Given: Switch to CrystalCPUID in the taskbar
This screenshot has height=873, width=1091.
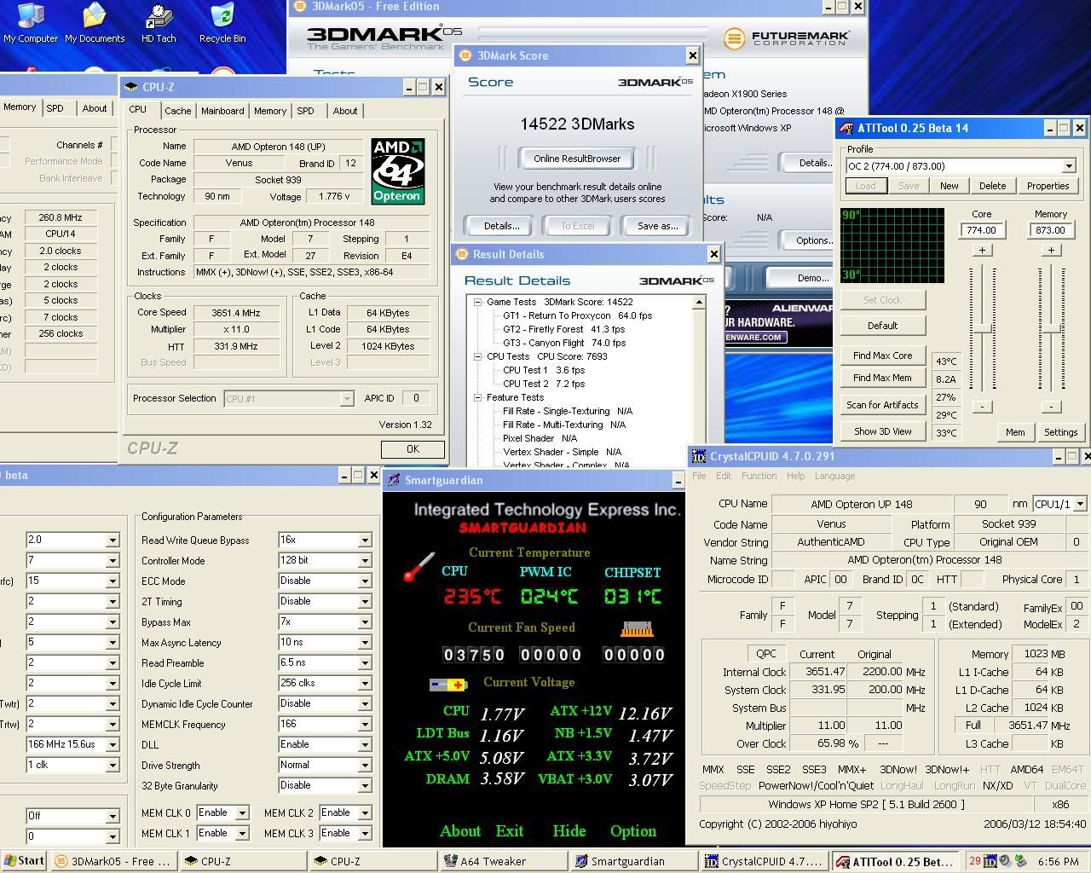Looking at the screenshot, I should [x=764, y=861].
